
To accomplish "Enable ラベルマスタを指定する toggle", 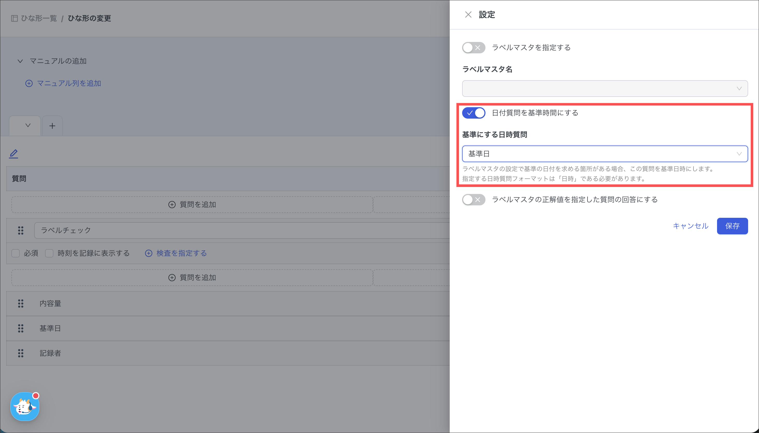I will [474, 48].
